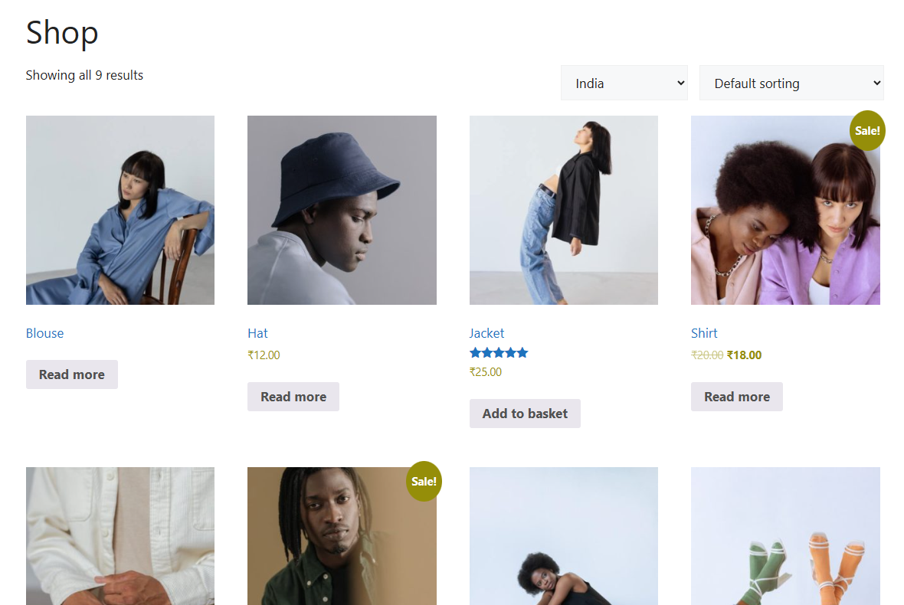The image size is (904, 605).
Task: Open the crouching woman product thumbnail
Action: (563, 536)
